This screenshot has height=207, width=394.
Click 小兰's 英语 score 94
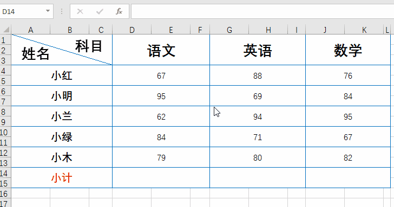[x=258, y=116]
